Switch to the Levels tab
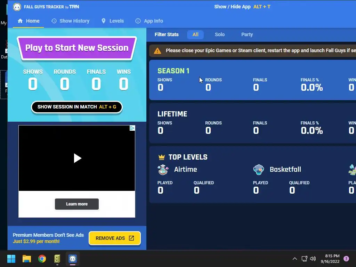 113,21
